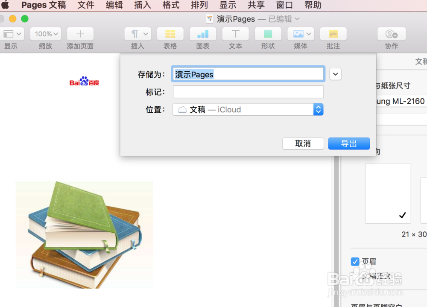The height and width of the screenshot is (307, 427).
Task: Expand the save dialog disclosure chevron
Action: (x=335, y=74)
